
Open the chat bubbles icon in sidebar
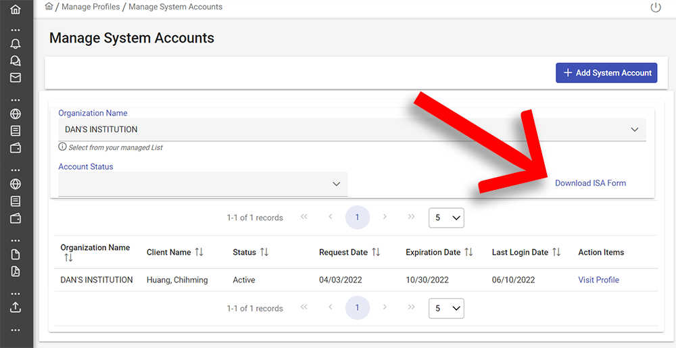[16, 61]
